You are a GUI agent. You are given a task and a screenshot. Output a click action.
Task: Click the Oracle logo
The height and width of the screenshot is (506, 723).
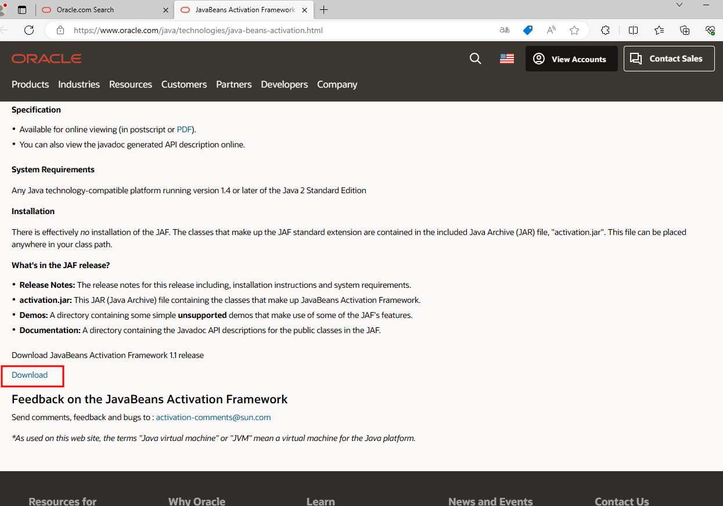(46, 59)
